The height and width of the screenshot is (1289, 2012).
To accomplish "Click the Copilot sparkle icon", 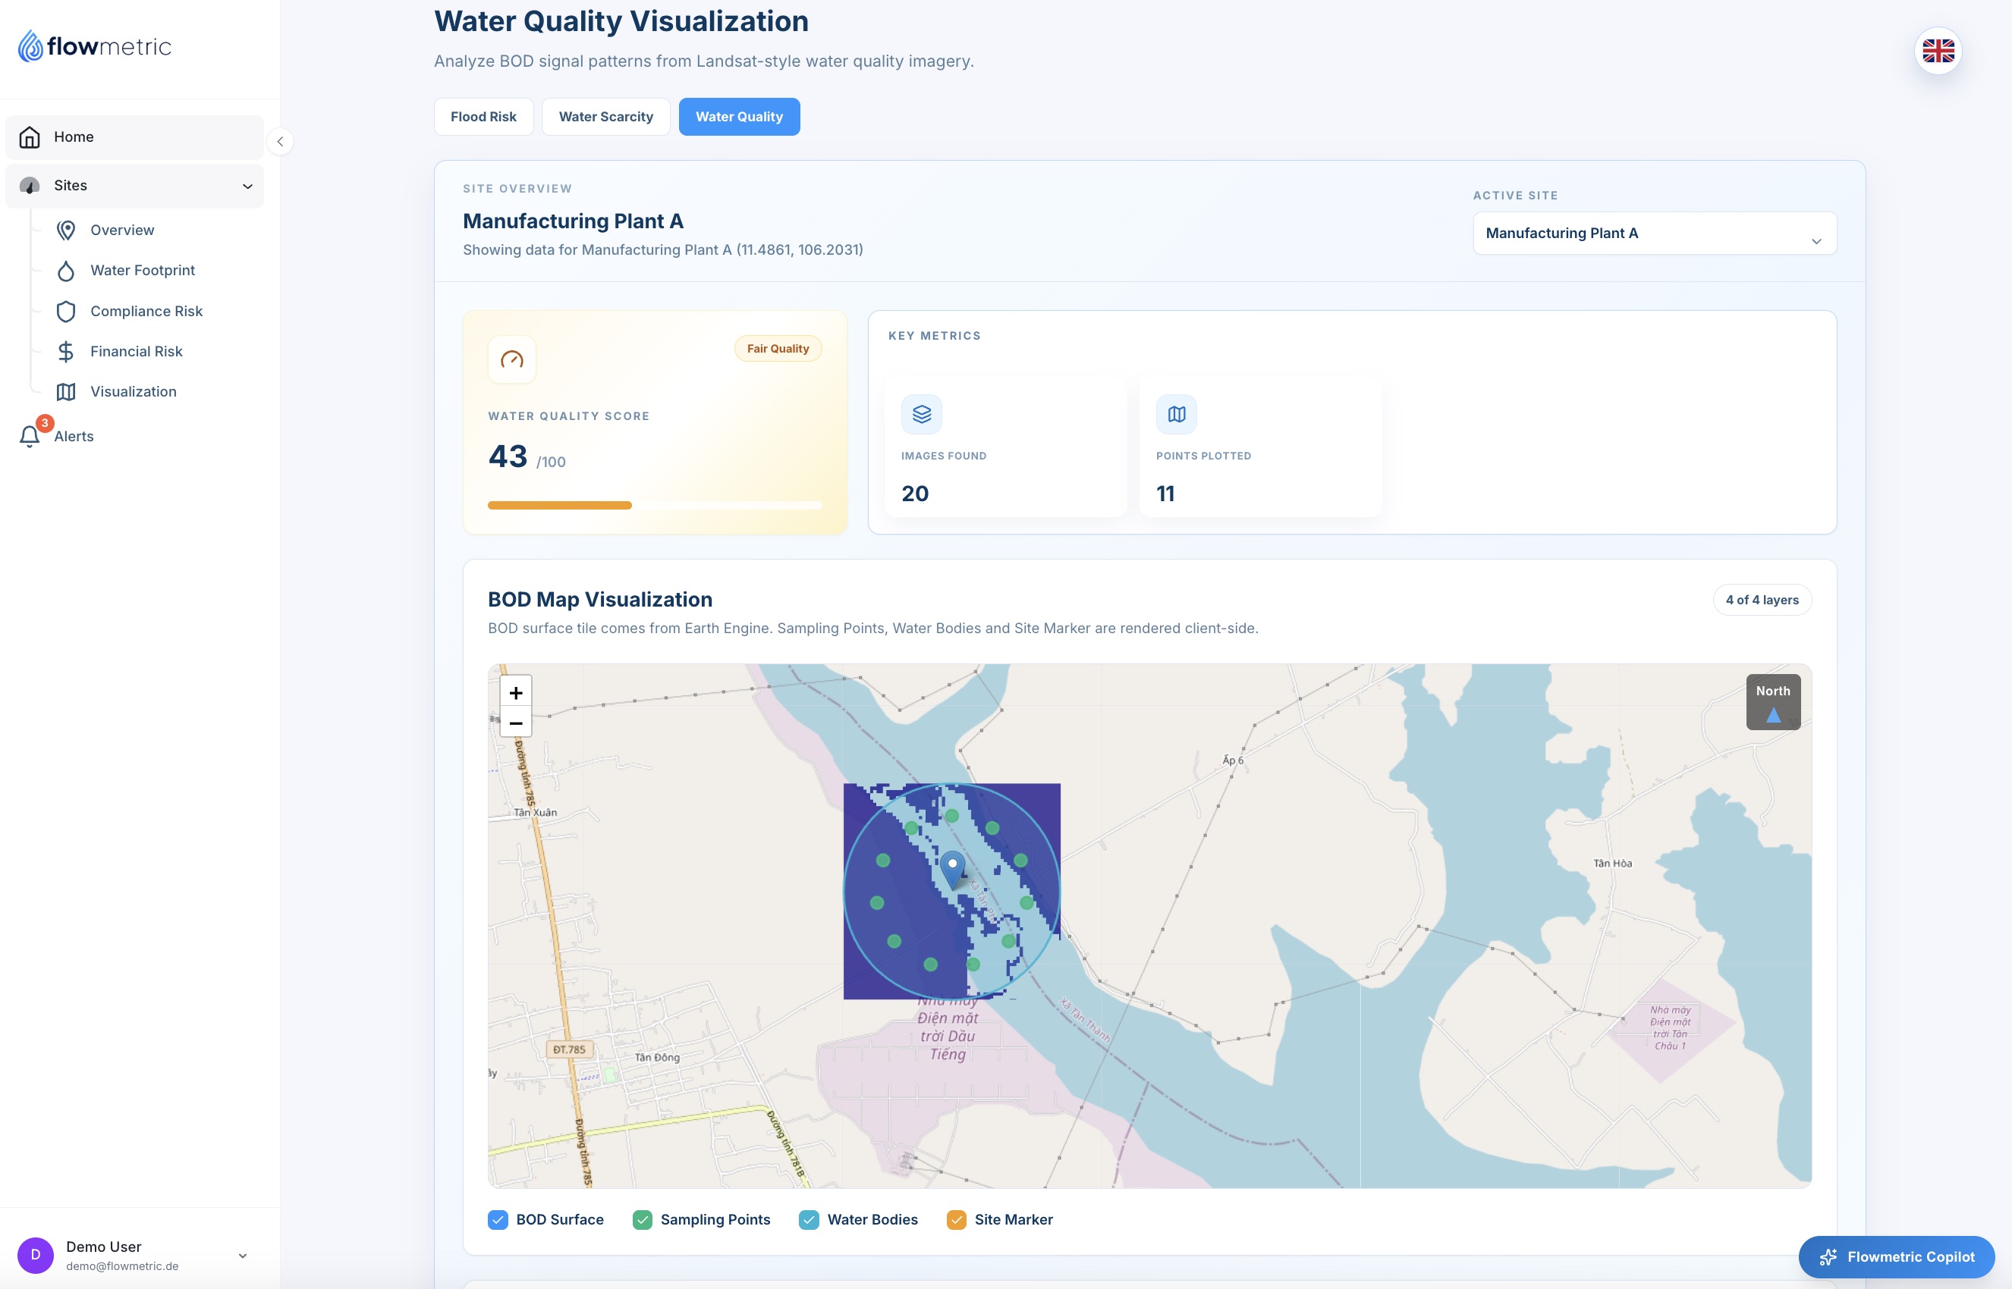I will (1828, 1256).
